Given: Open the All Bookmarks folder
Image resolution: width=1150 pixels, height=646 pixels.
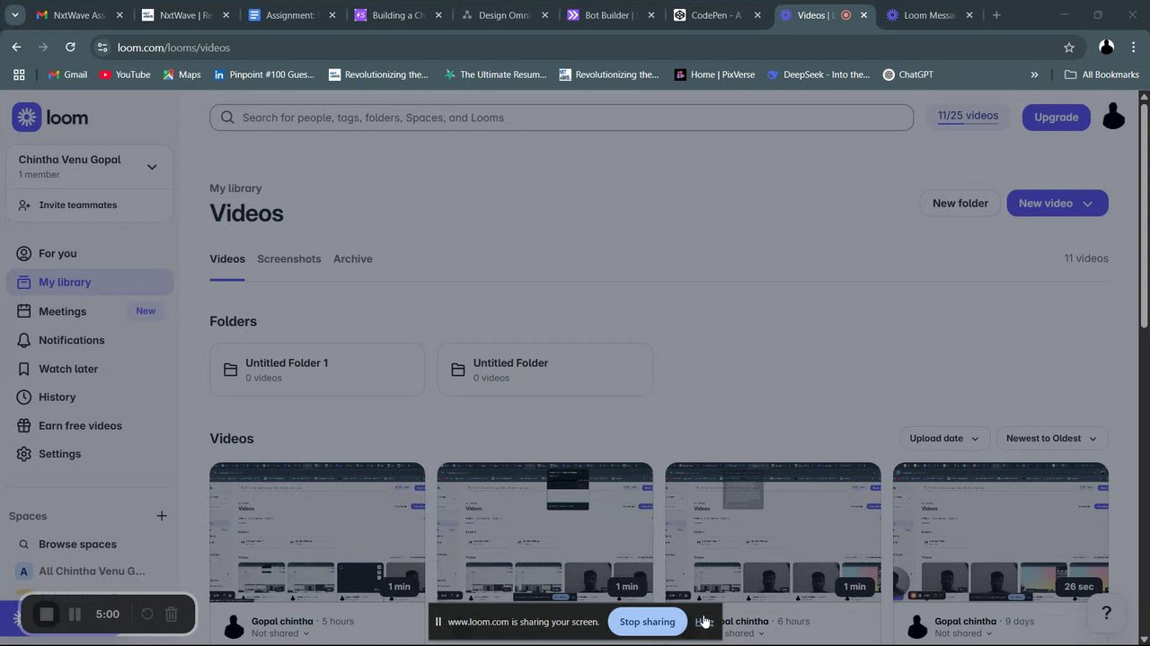Looking at the screenshot, I should pyautogui.click(x=1101, y=74).
